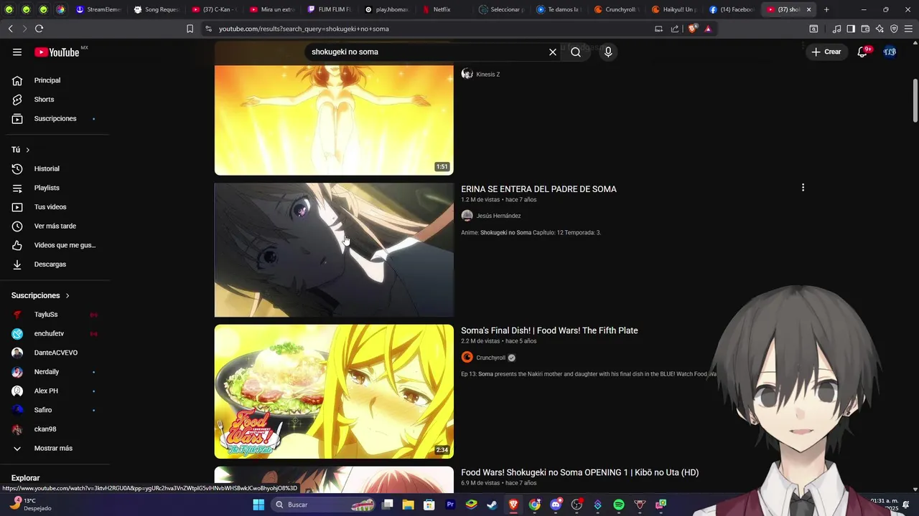Visit the Jesús Hernández channel
The image size is (919, 516).
(x=498, y=216)
